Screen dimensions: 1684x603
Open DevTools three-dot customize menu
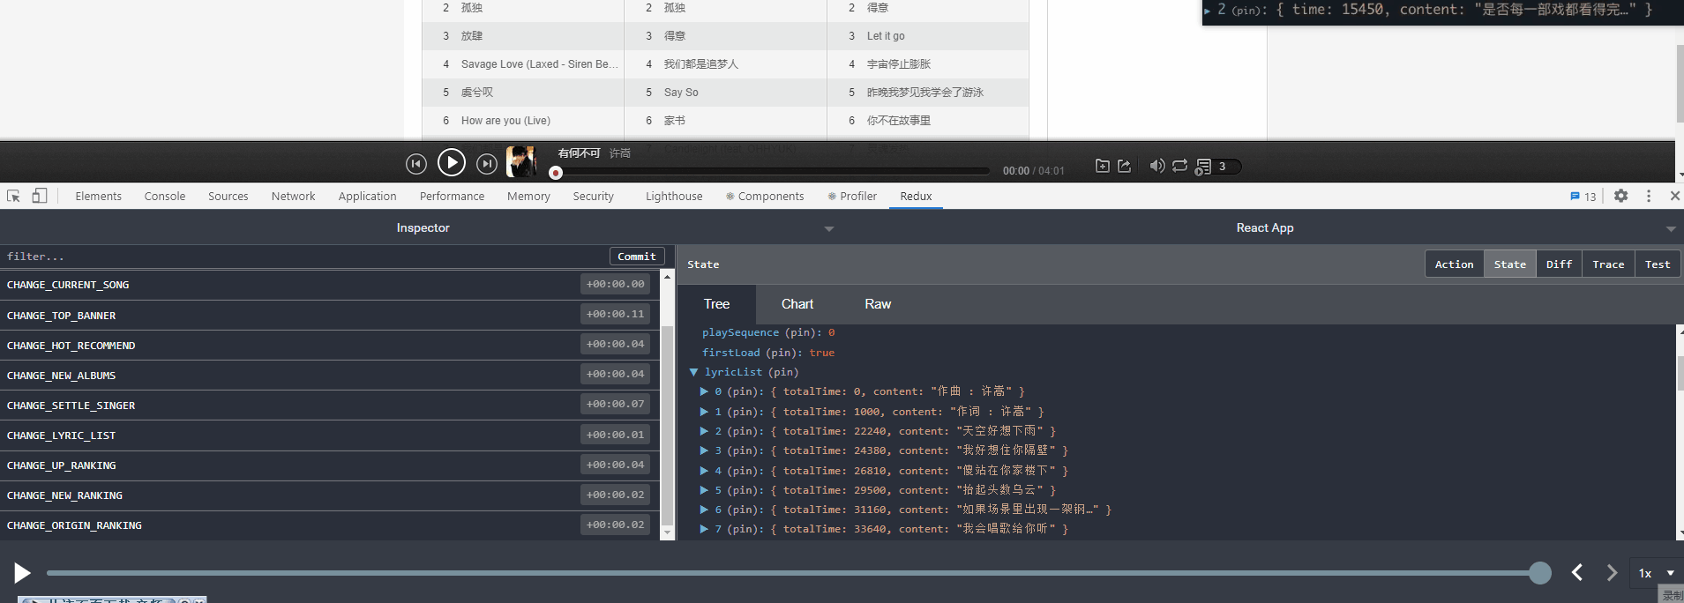1649,196
